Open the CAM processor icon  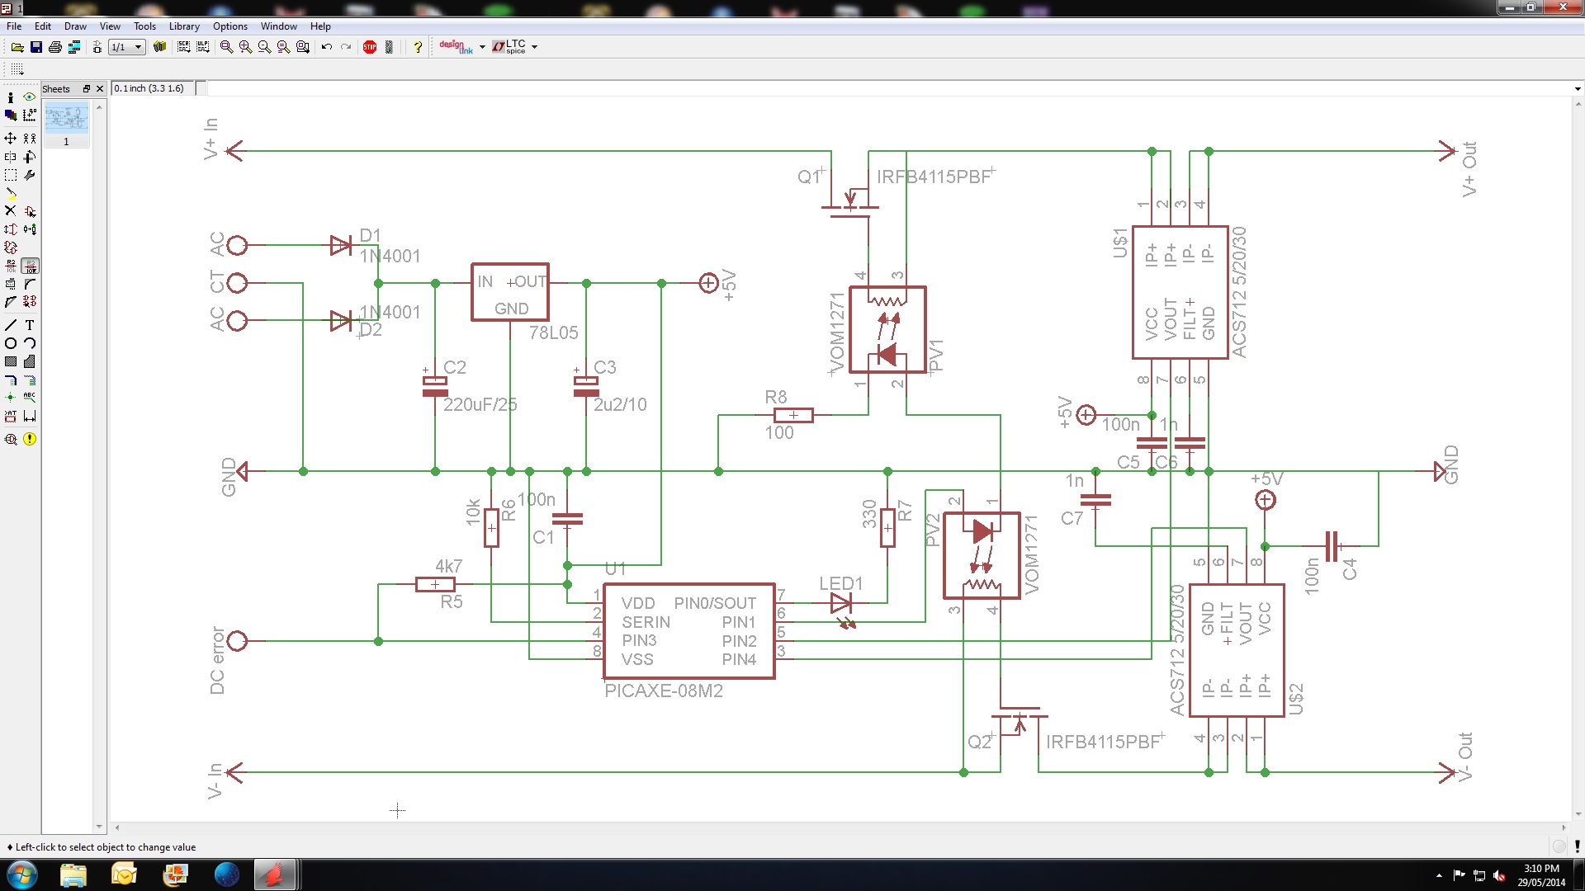point(74,47)
